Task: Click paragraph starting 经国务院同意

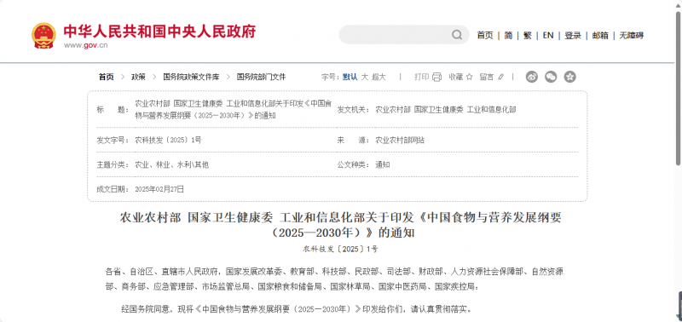Action: click(x=296, y=309)
